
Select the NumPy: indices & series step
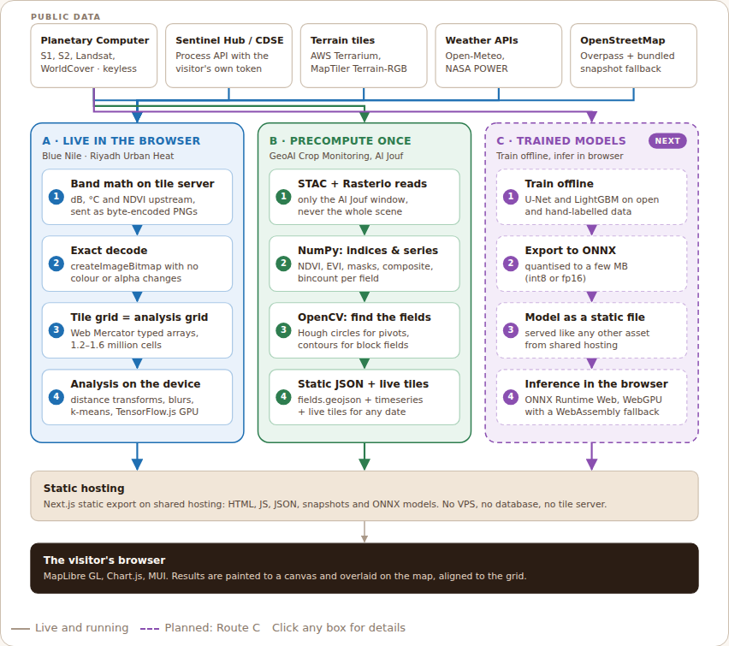pyautogui.click(x=364, y=264)
